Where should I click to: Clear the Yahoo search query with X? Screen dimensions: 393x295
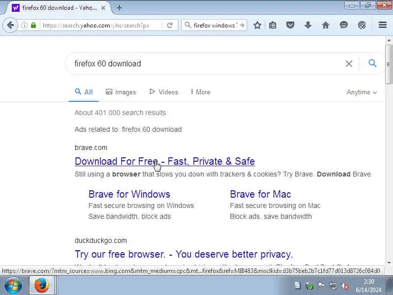[349, 64]
